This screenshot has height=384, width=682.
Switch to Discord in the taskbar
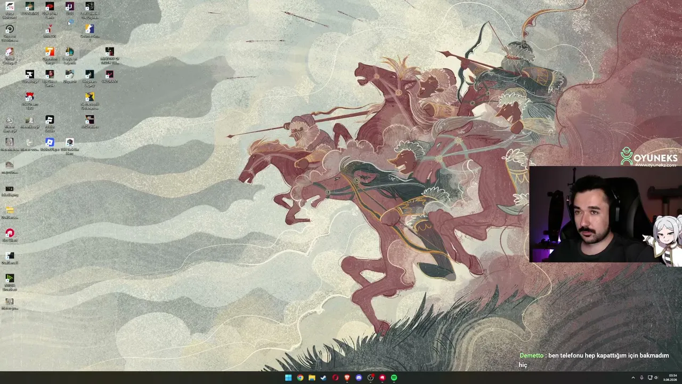pos(359,378)
